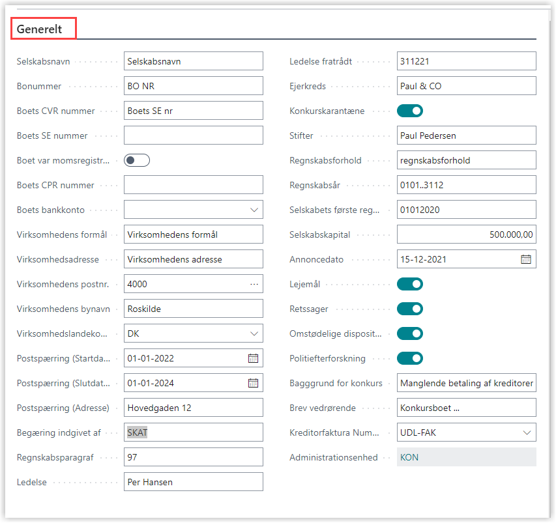Toggle the Omstødelige dispositioner switch
The image size is (556, 523).
click(x=410, y=333)
